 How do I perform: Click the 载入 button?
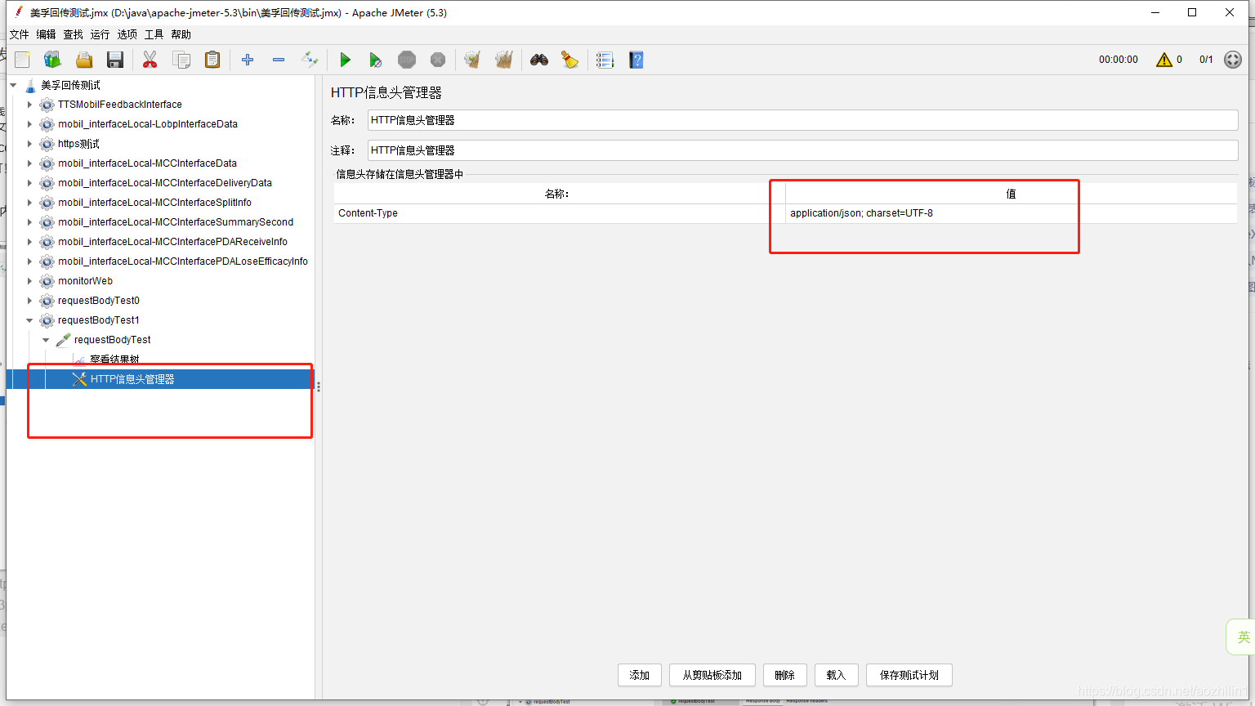point(836,675)
